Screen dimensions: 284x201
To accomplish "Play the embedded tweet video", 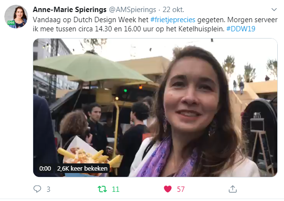I will click(x=155, y=107).
